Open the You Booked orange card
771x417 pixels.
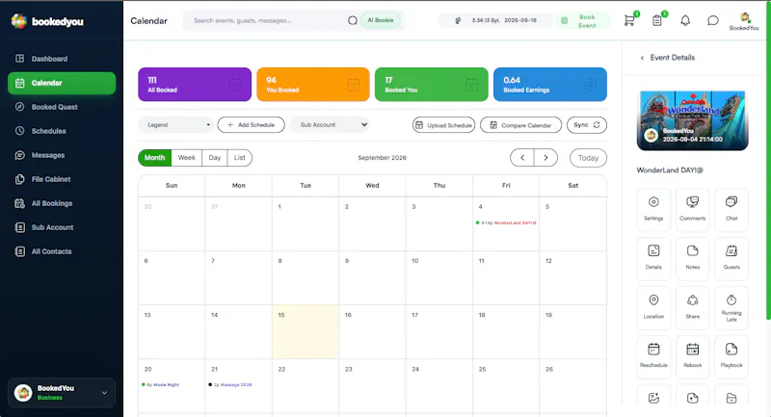click(312, 85)
